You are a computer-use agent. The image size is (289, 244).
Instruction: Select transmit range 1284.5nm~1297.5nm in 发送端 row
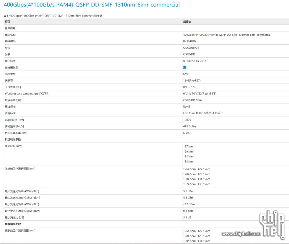[x=197, y=174]
